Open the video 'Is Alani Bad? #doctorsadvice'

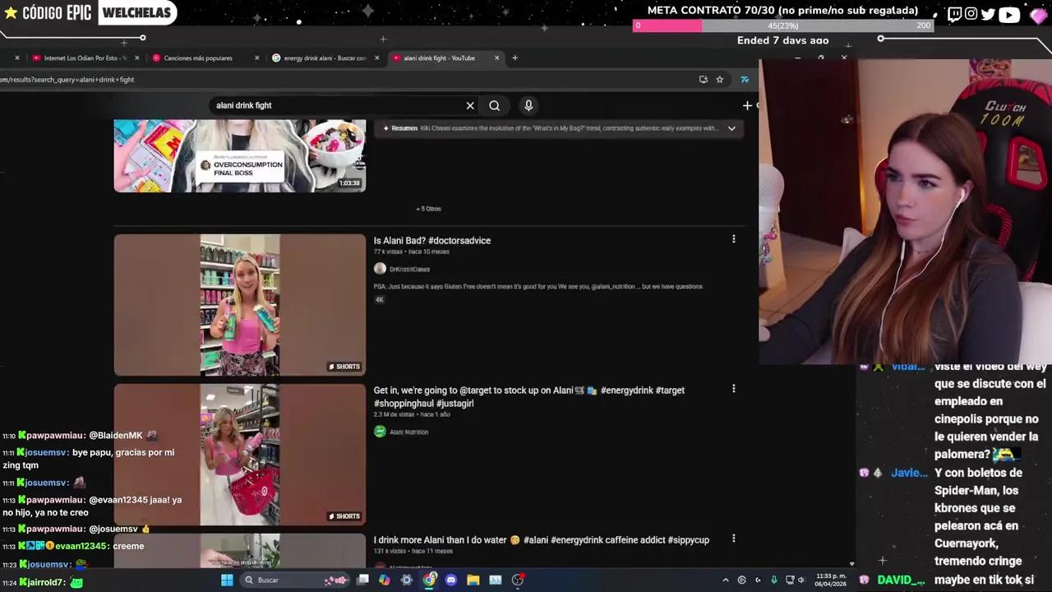coord(431,240)
